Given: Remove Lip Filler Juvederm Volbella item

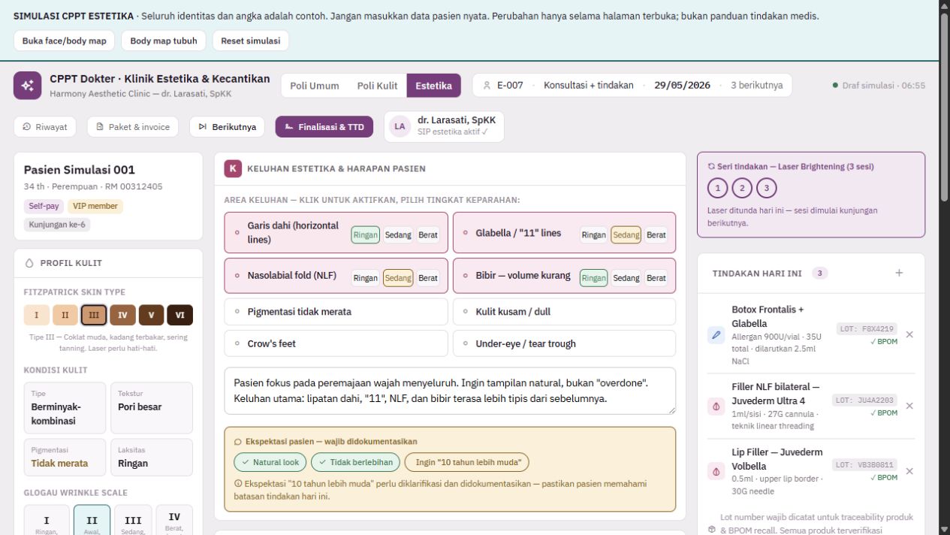Looking at the screenshot, I should [909, 471].
